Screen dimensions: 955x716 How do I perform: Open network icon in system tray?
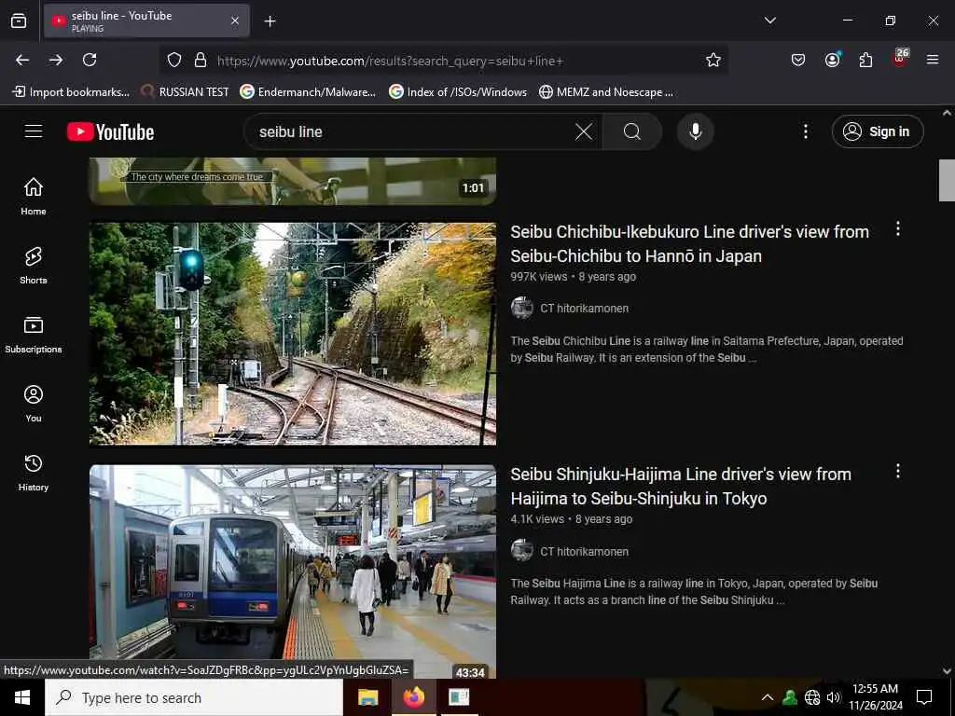pos(812,697)
